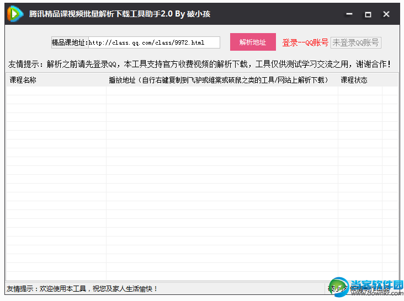Viewport: 404px width, 301px height.
Task: Click the title text 腾讯精品课视频批量解析下载工具助手2.0
Action: [x=101, y=14]
